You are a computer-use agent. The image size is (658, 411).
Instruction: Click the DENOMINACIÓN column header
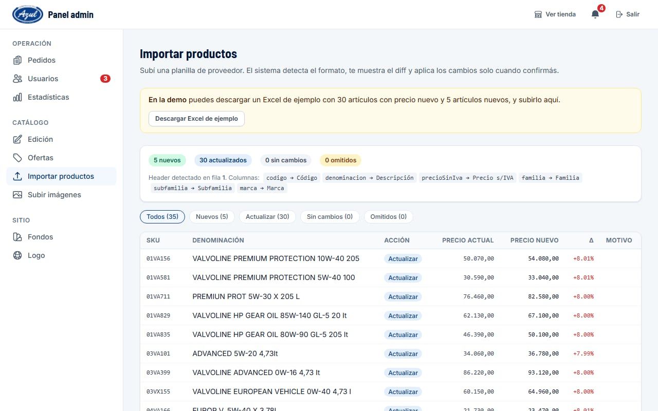[218, 240]
